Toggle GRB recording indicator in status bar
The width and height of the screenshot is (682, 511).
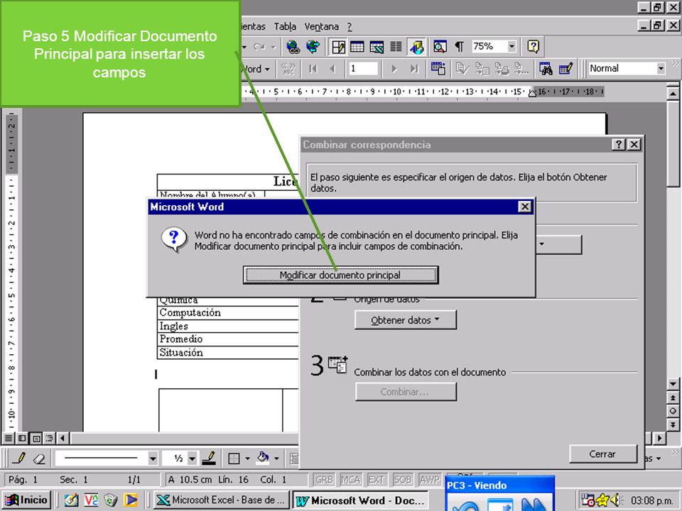click(x=325, y=479)
